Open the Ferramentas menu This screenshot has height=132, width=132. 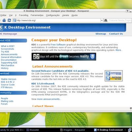[x=37, y=15]
